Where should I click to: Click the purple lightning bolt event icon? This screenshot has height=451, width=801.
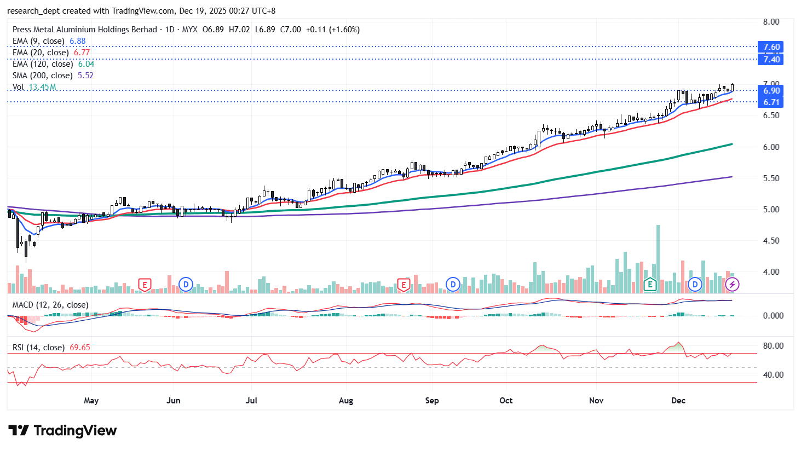[x=732, y=284]
